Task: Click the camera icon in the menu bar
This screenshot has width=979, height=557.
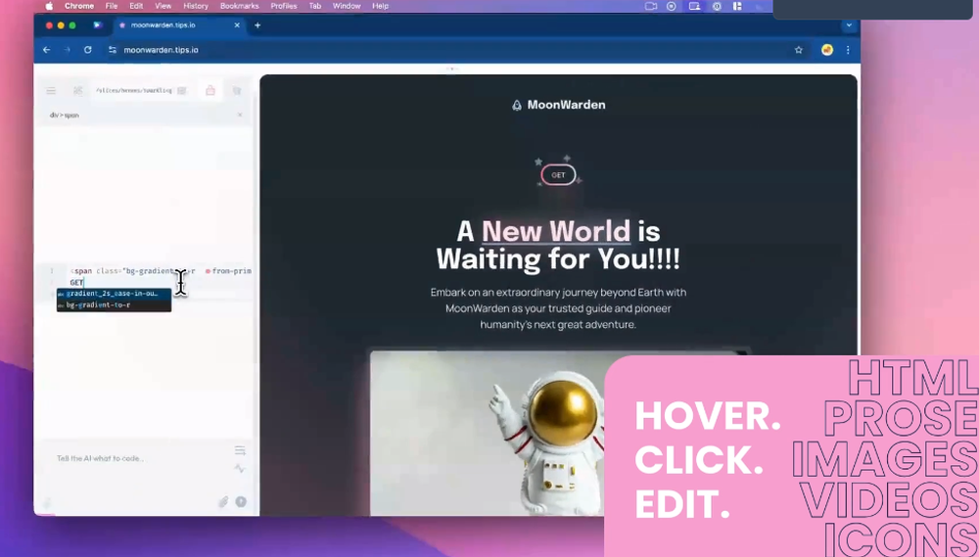Action: click(651, 6)
